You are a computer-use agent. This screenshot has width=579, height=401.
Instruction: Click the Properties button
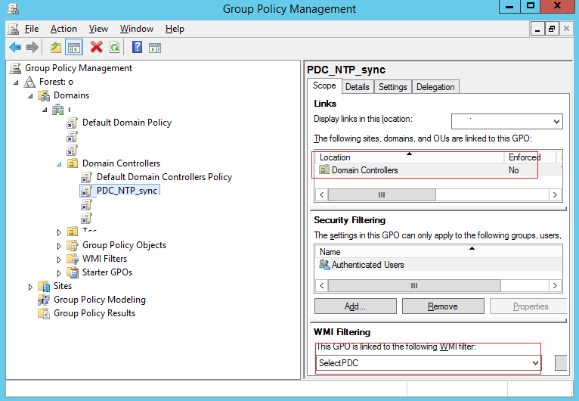pyautogui.click(x=529, y=306)
